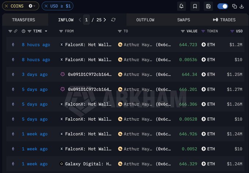The image size is (249, 173).
Task: Toggle the blue switch in toolbar
Action: coord(223,6)
